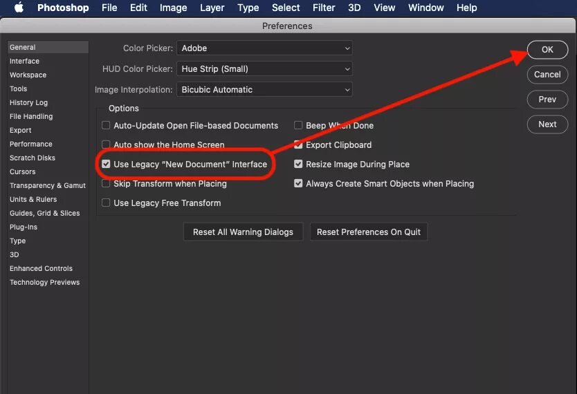This screenshot has height=394, width=577.
Task: Click the OK button
Action: 547,50
